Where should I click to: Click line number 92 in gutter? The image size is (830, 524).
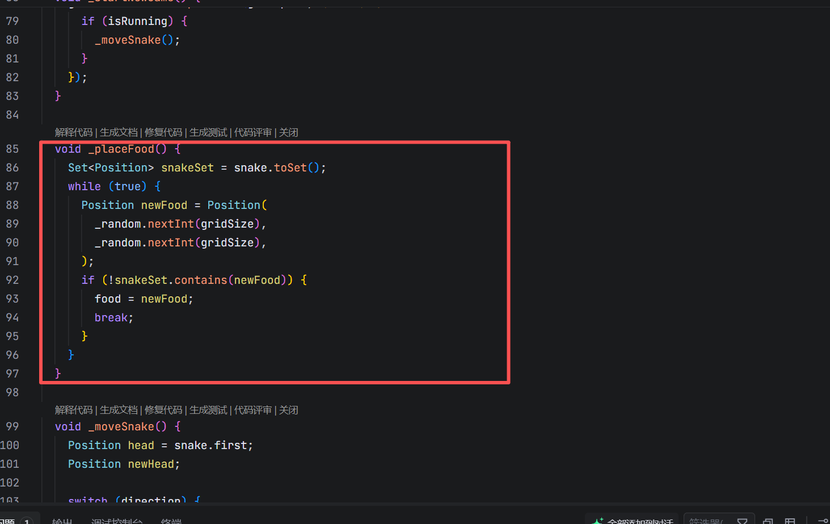click(x=12, y=280)
